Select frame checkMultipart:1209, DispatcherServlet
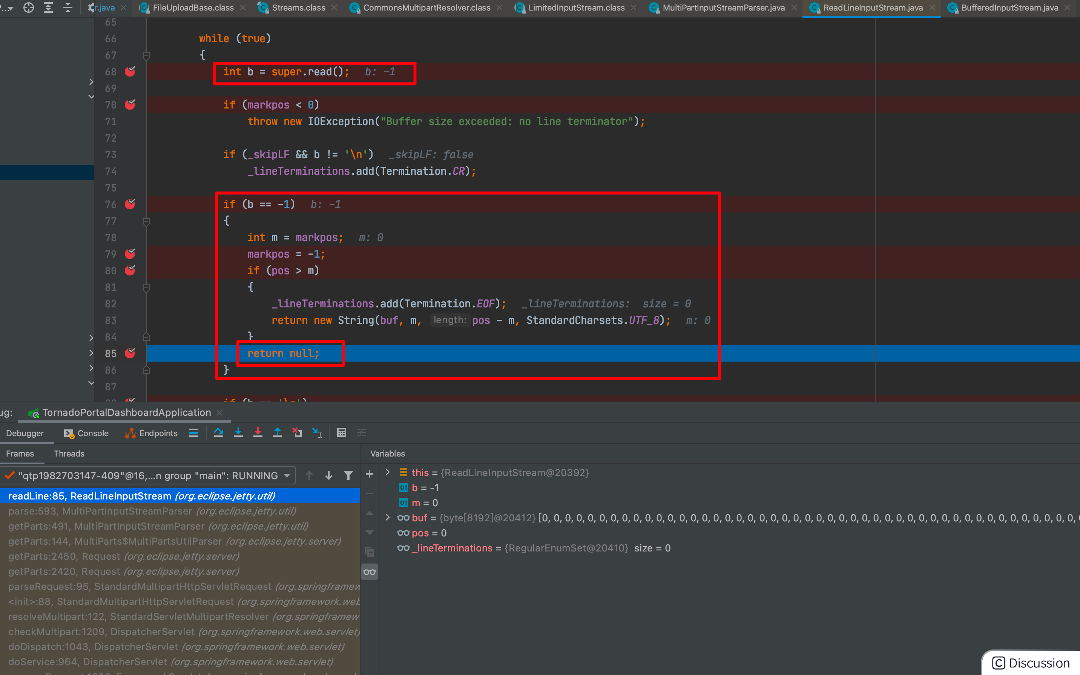The image size is (1080, 675). click(179, 632)
